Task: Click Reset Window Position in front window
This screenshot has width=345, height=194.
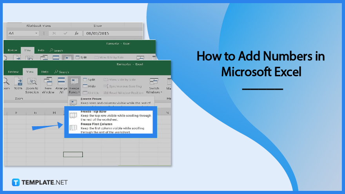Action: click(x=123, y=93)
